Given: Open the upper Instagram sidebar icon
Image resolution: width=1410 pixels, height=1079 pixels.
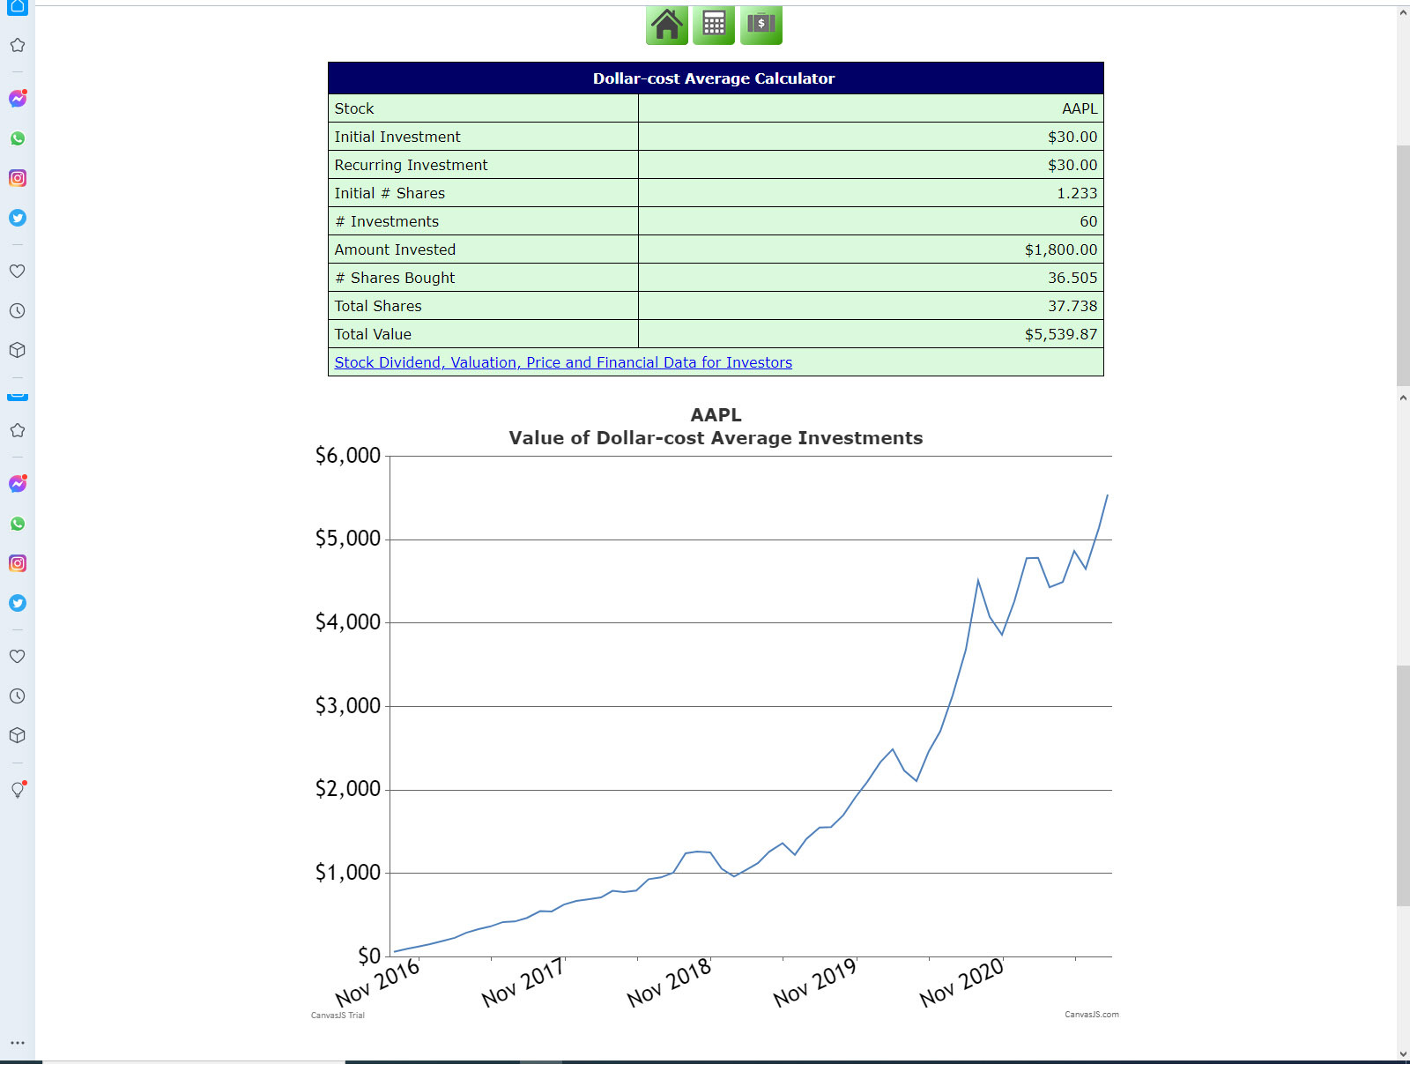Looking at the screenshot, I should click(x=18, y=178).
